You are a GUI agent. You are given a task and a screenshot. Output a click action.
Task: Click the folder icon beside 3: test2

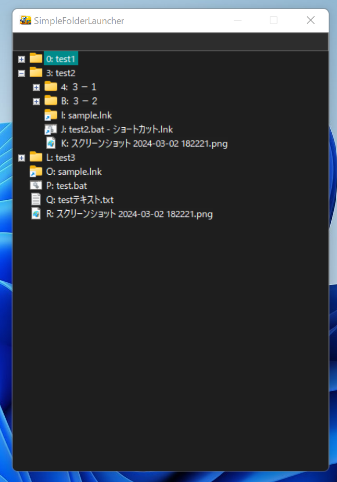click(36, 73)
